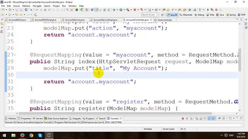248x139 pixels.
Task: Click the Search (flashlight) toolbar icon
Action: tap(172, 10)
